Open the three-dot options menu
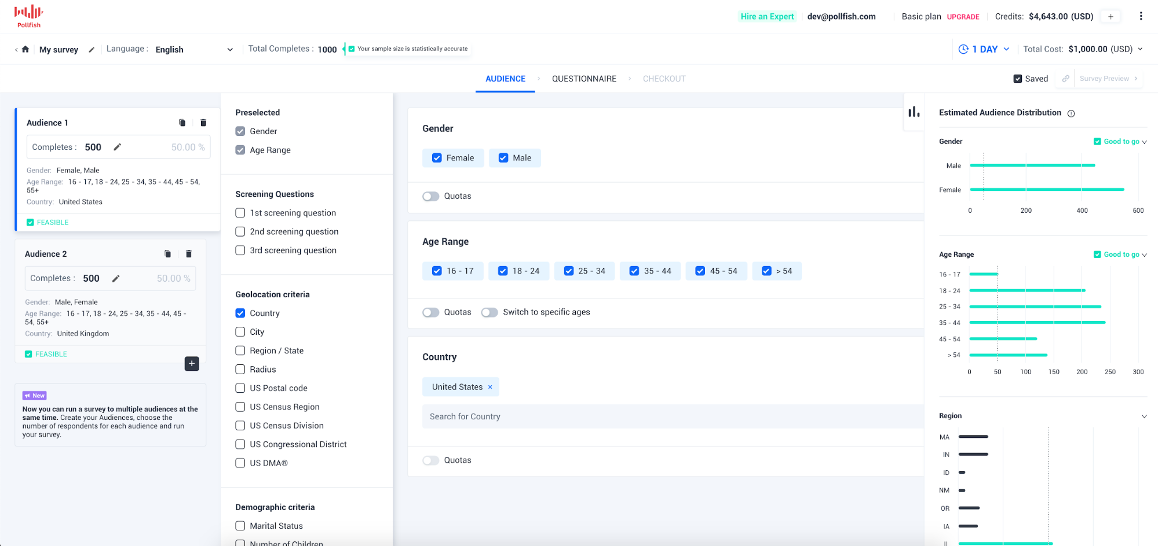The height and width of the screenshot is (546, 1158). coord(1141,16)
